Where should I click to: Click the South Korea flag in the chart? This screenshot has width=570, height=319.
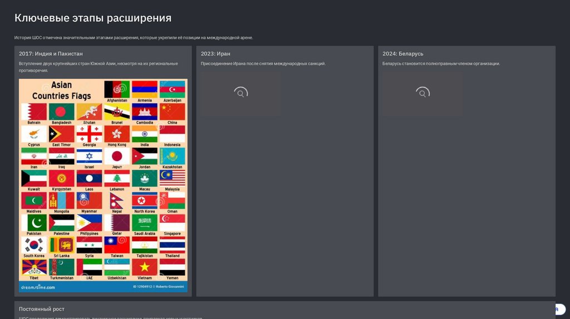pos(34,245)
